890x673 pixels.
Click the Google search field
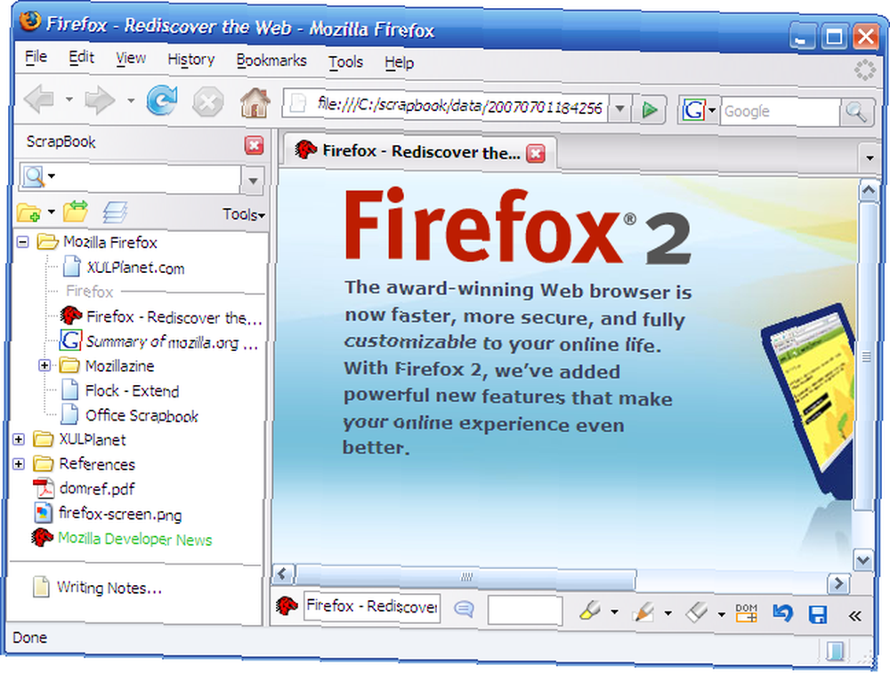tap(780, 112)
